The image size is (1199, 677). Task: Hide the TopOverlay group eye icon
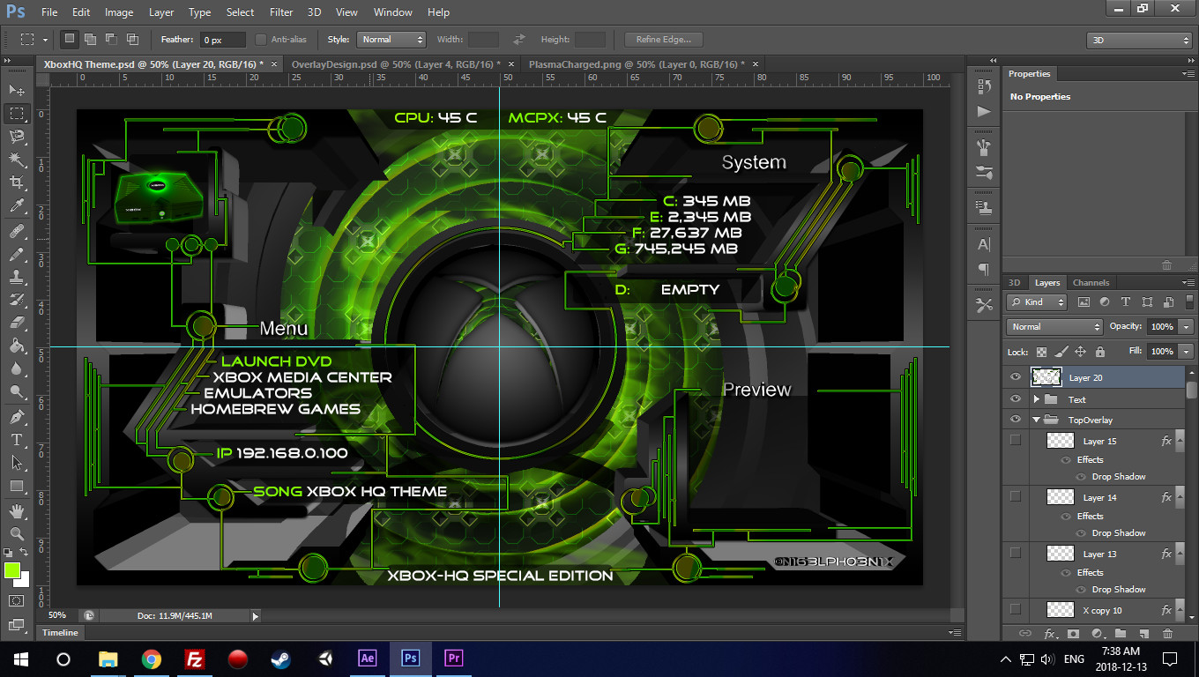1016,420
